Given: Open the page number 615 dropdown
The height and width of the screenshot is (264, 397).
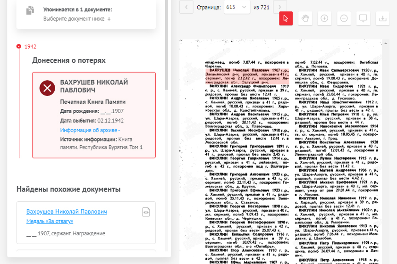Looking at the screenshot, I should [x=237, y=7].
